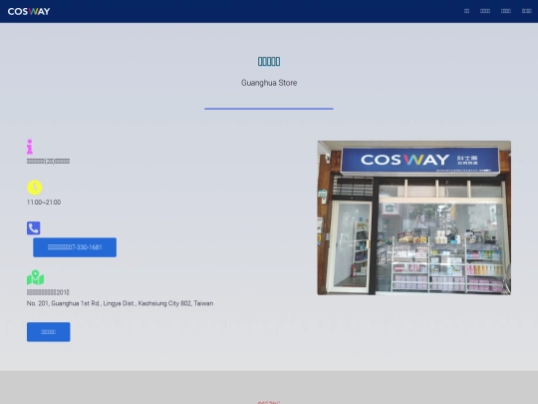Open the last navigation menu item
Image resolution: width=538 pixels, height=404 pixels.
pyautogui.click(x=527, y=11)
